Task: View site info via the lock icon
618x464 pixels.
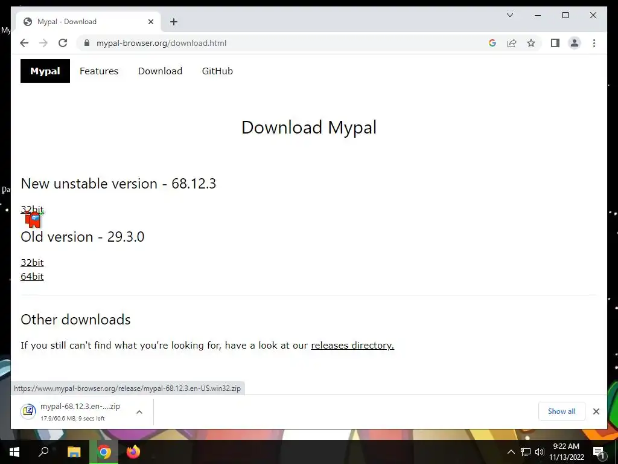Action: [87, 43]
